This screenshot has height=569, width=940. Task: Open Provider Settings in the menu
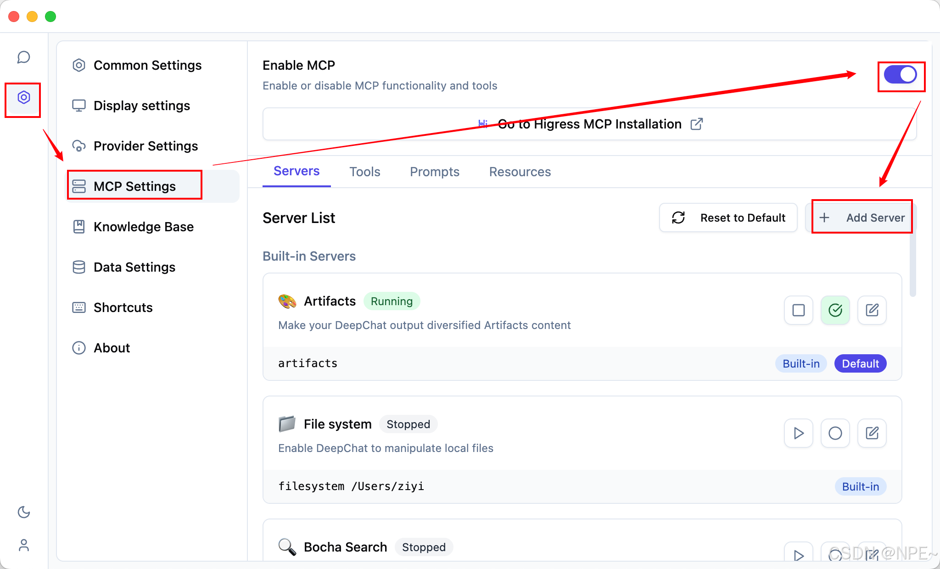145,146
